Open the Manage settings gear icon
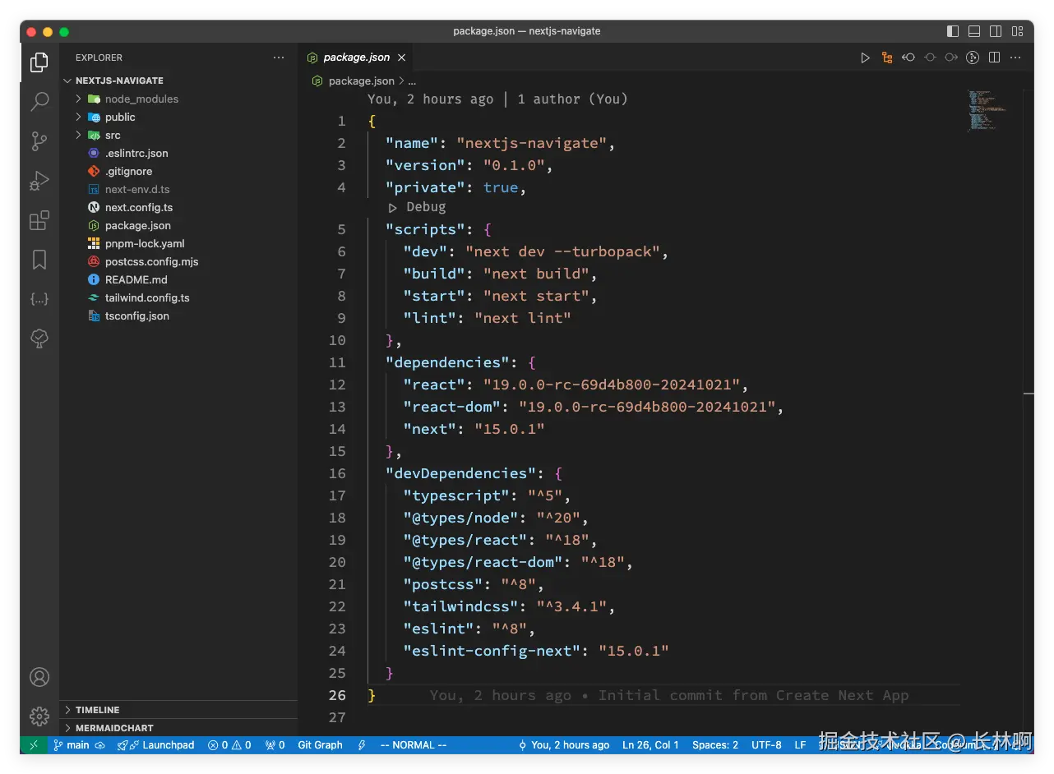 tap(39, 716)
